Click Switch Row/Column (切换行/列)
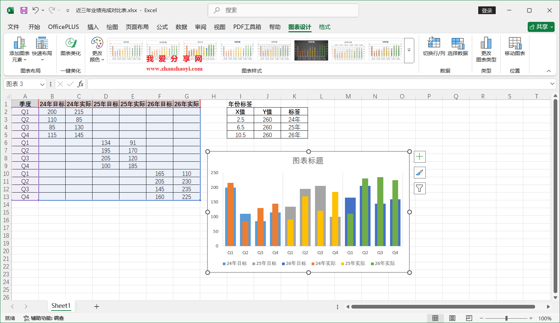Viewport: 560px width, 323px height. pos(434,47)
